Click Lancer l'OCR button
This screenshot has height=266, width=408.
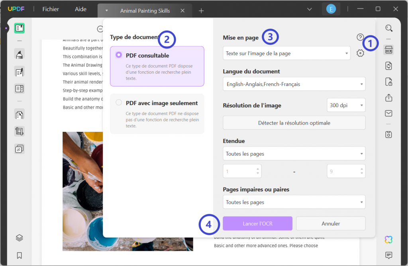pyautogui.click(x=257, y=223)
